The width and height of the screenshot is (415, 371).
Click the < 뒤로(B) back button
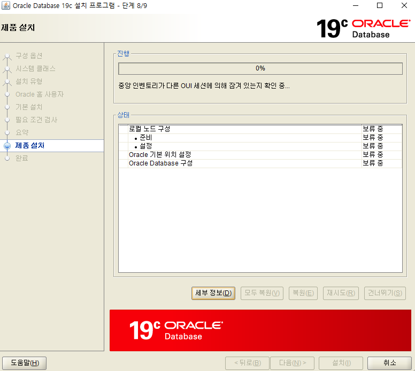247,363
